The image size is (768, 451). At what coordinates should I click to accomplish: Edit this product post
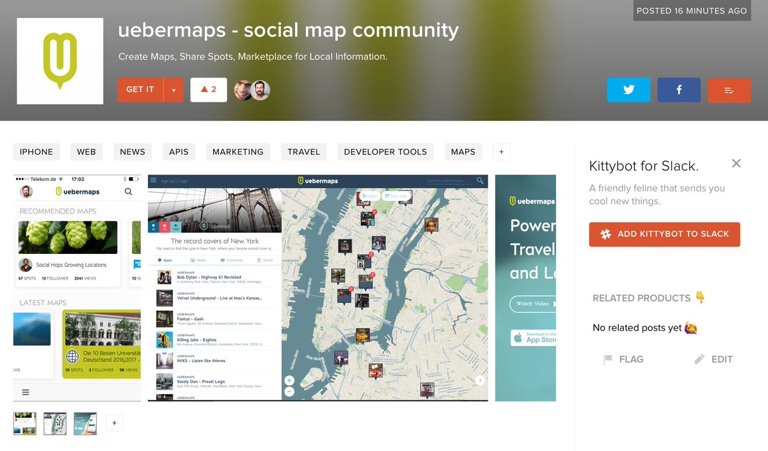point(714,360)
